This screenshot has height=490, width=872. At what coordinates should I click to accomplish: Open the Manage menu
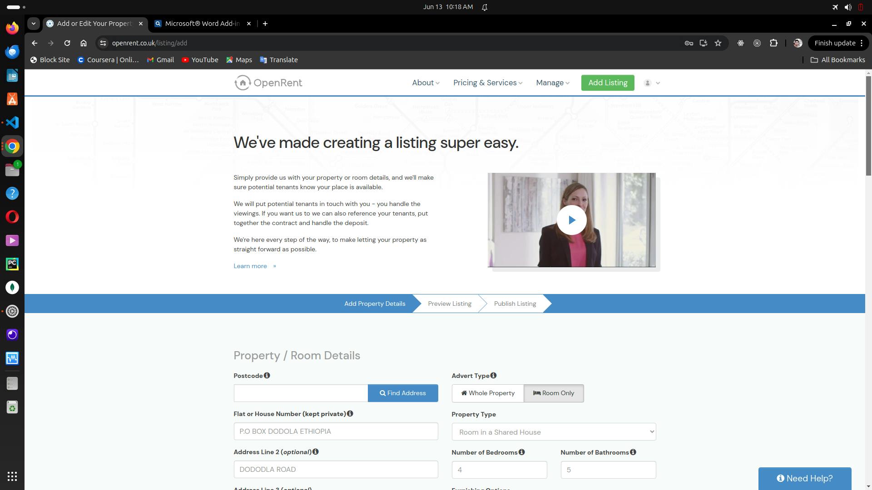[552, 83]
